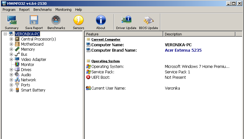The image size is (244, 139).
Task: Open the Summary toolbar icon
Action: coord(12,22)
